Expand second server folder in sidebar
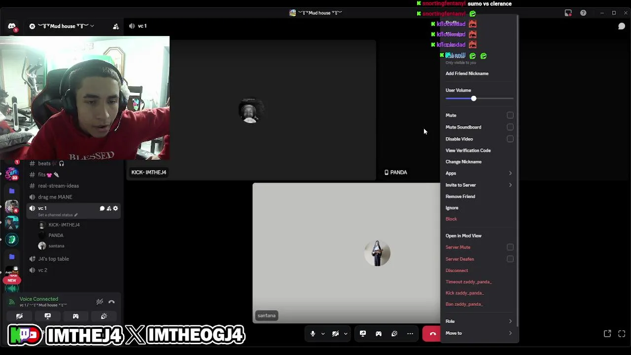 coord(12,256)
